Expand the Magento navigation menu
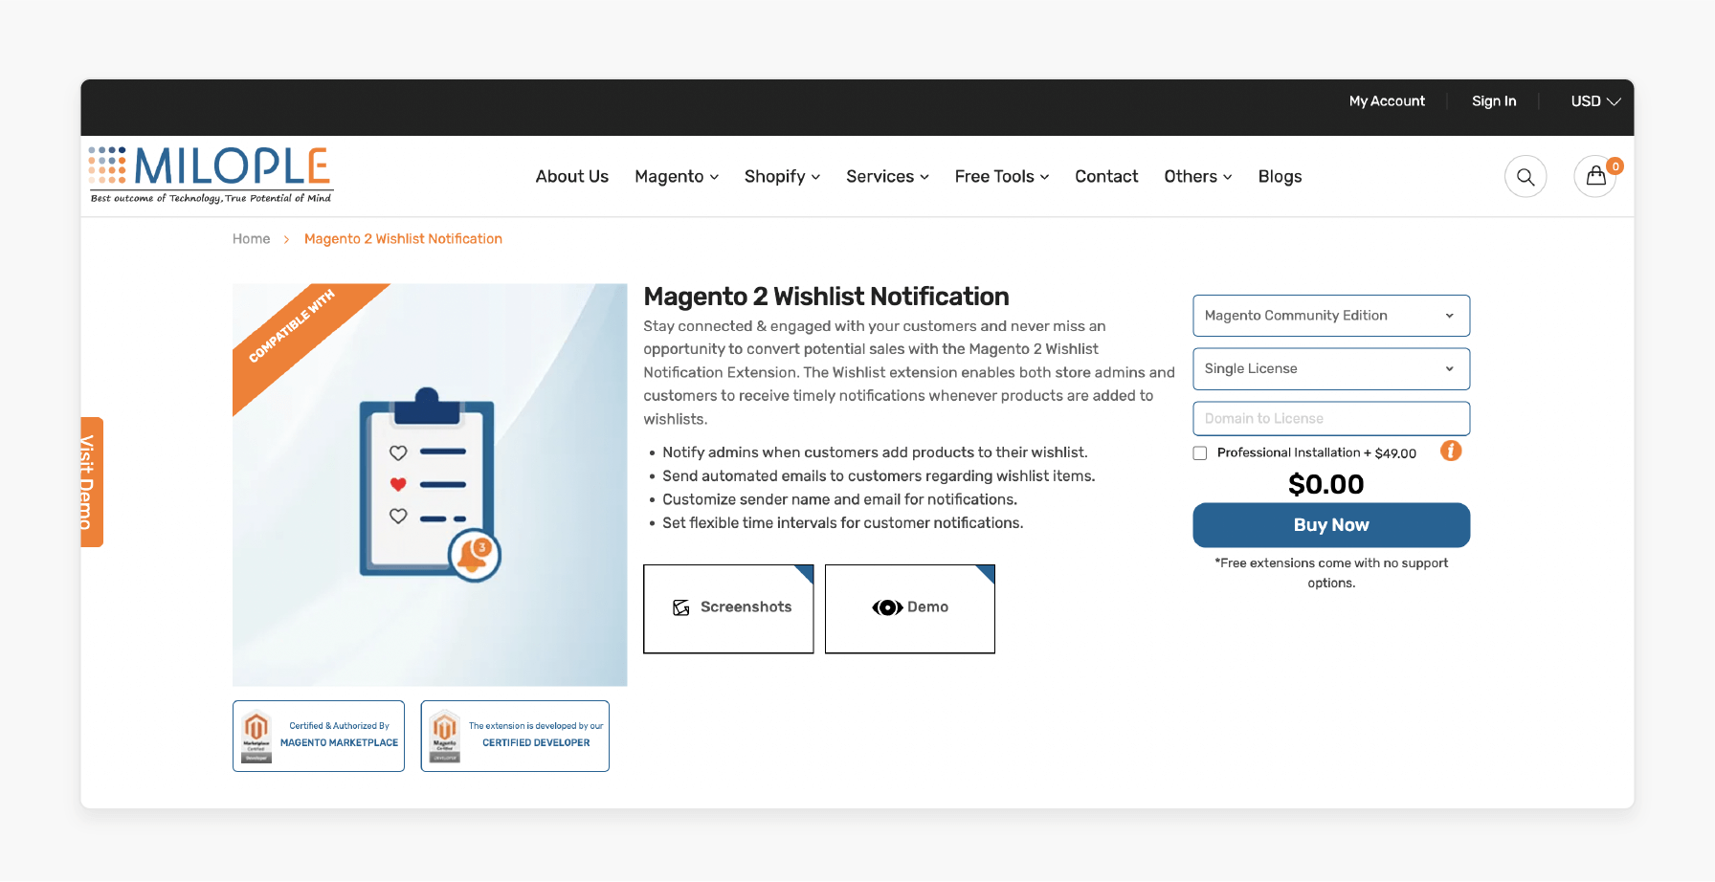Screen dimensions: 1715x882 click(x=677, y=177)
